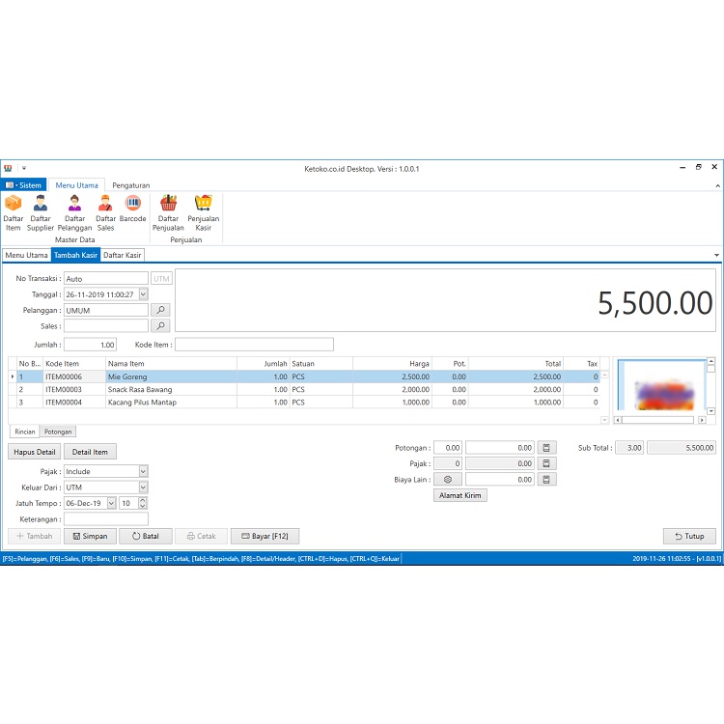Click the Keterangan input field
724x724 pixels.
[106, 519]
